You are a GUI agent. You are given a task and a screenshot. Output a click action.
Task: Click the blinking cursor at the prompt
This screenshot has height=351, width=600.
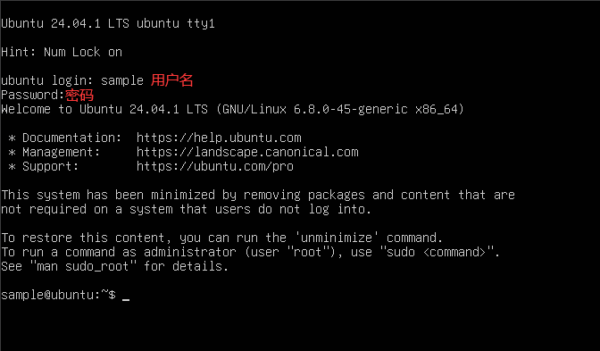click(126, 300)
